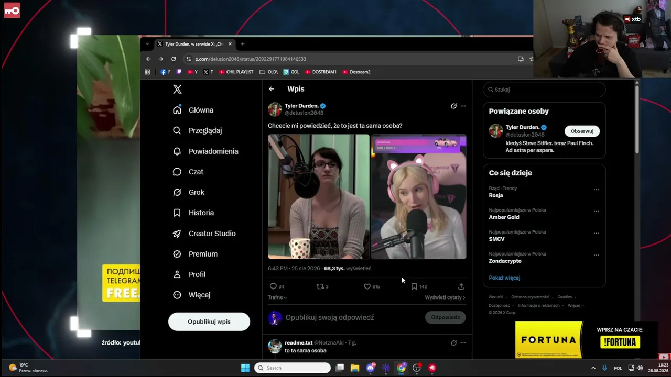Go back using the Wpis back arrow
This screenshot has height=377, width=671.
[x=272, y=89]
